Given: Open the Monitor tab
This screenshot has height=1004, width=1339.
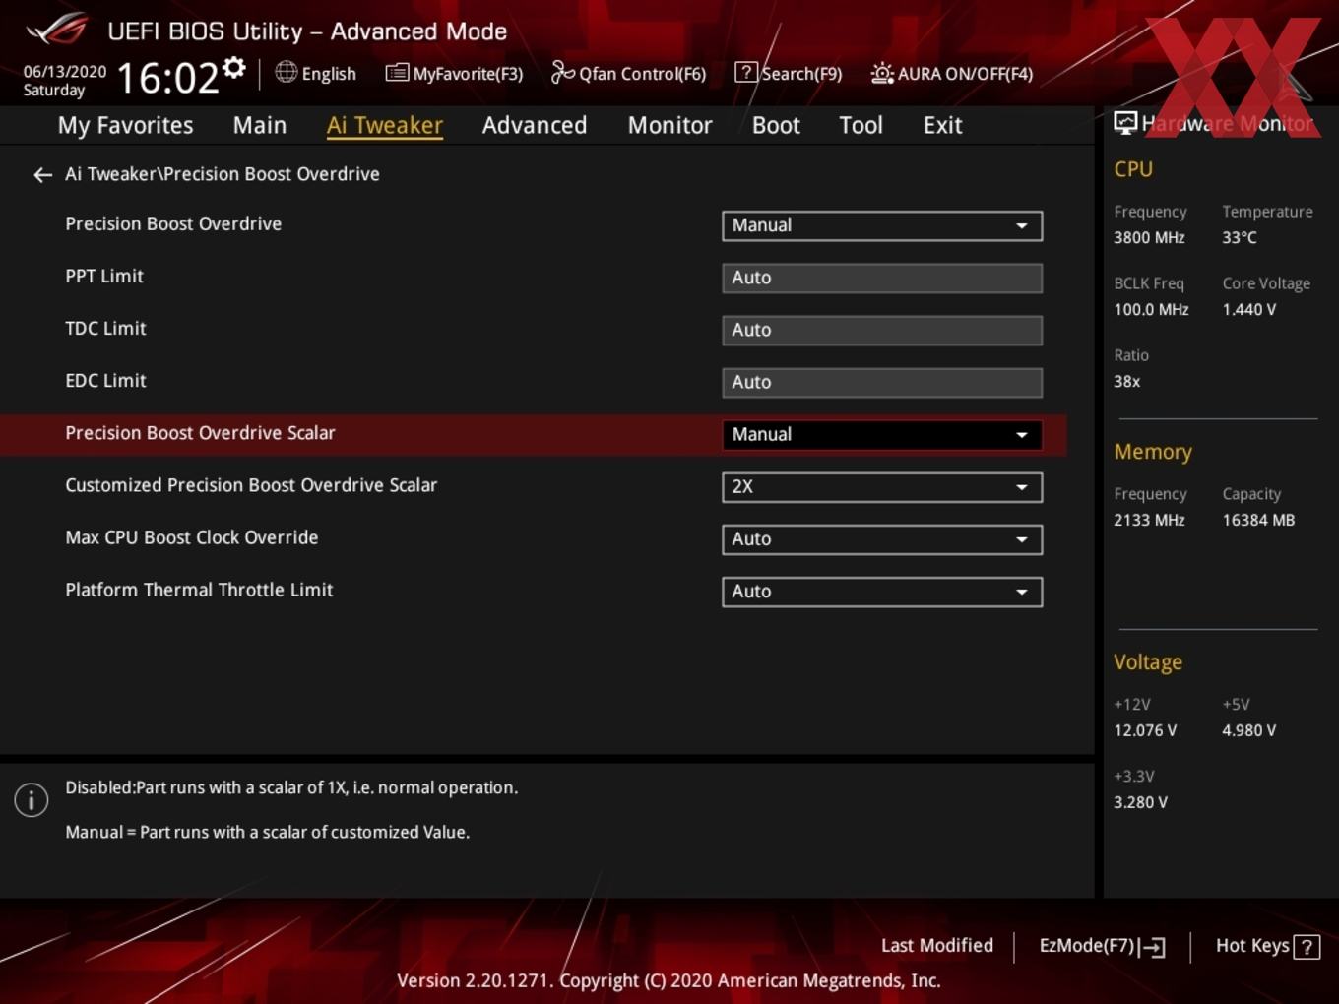Looking at the screenshot, I should [669, 125].
